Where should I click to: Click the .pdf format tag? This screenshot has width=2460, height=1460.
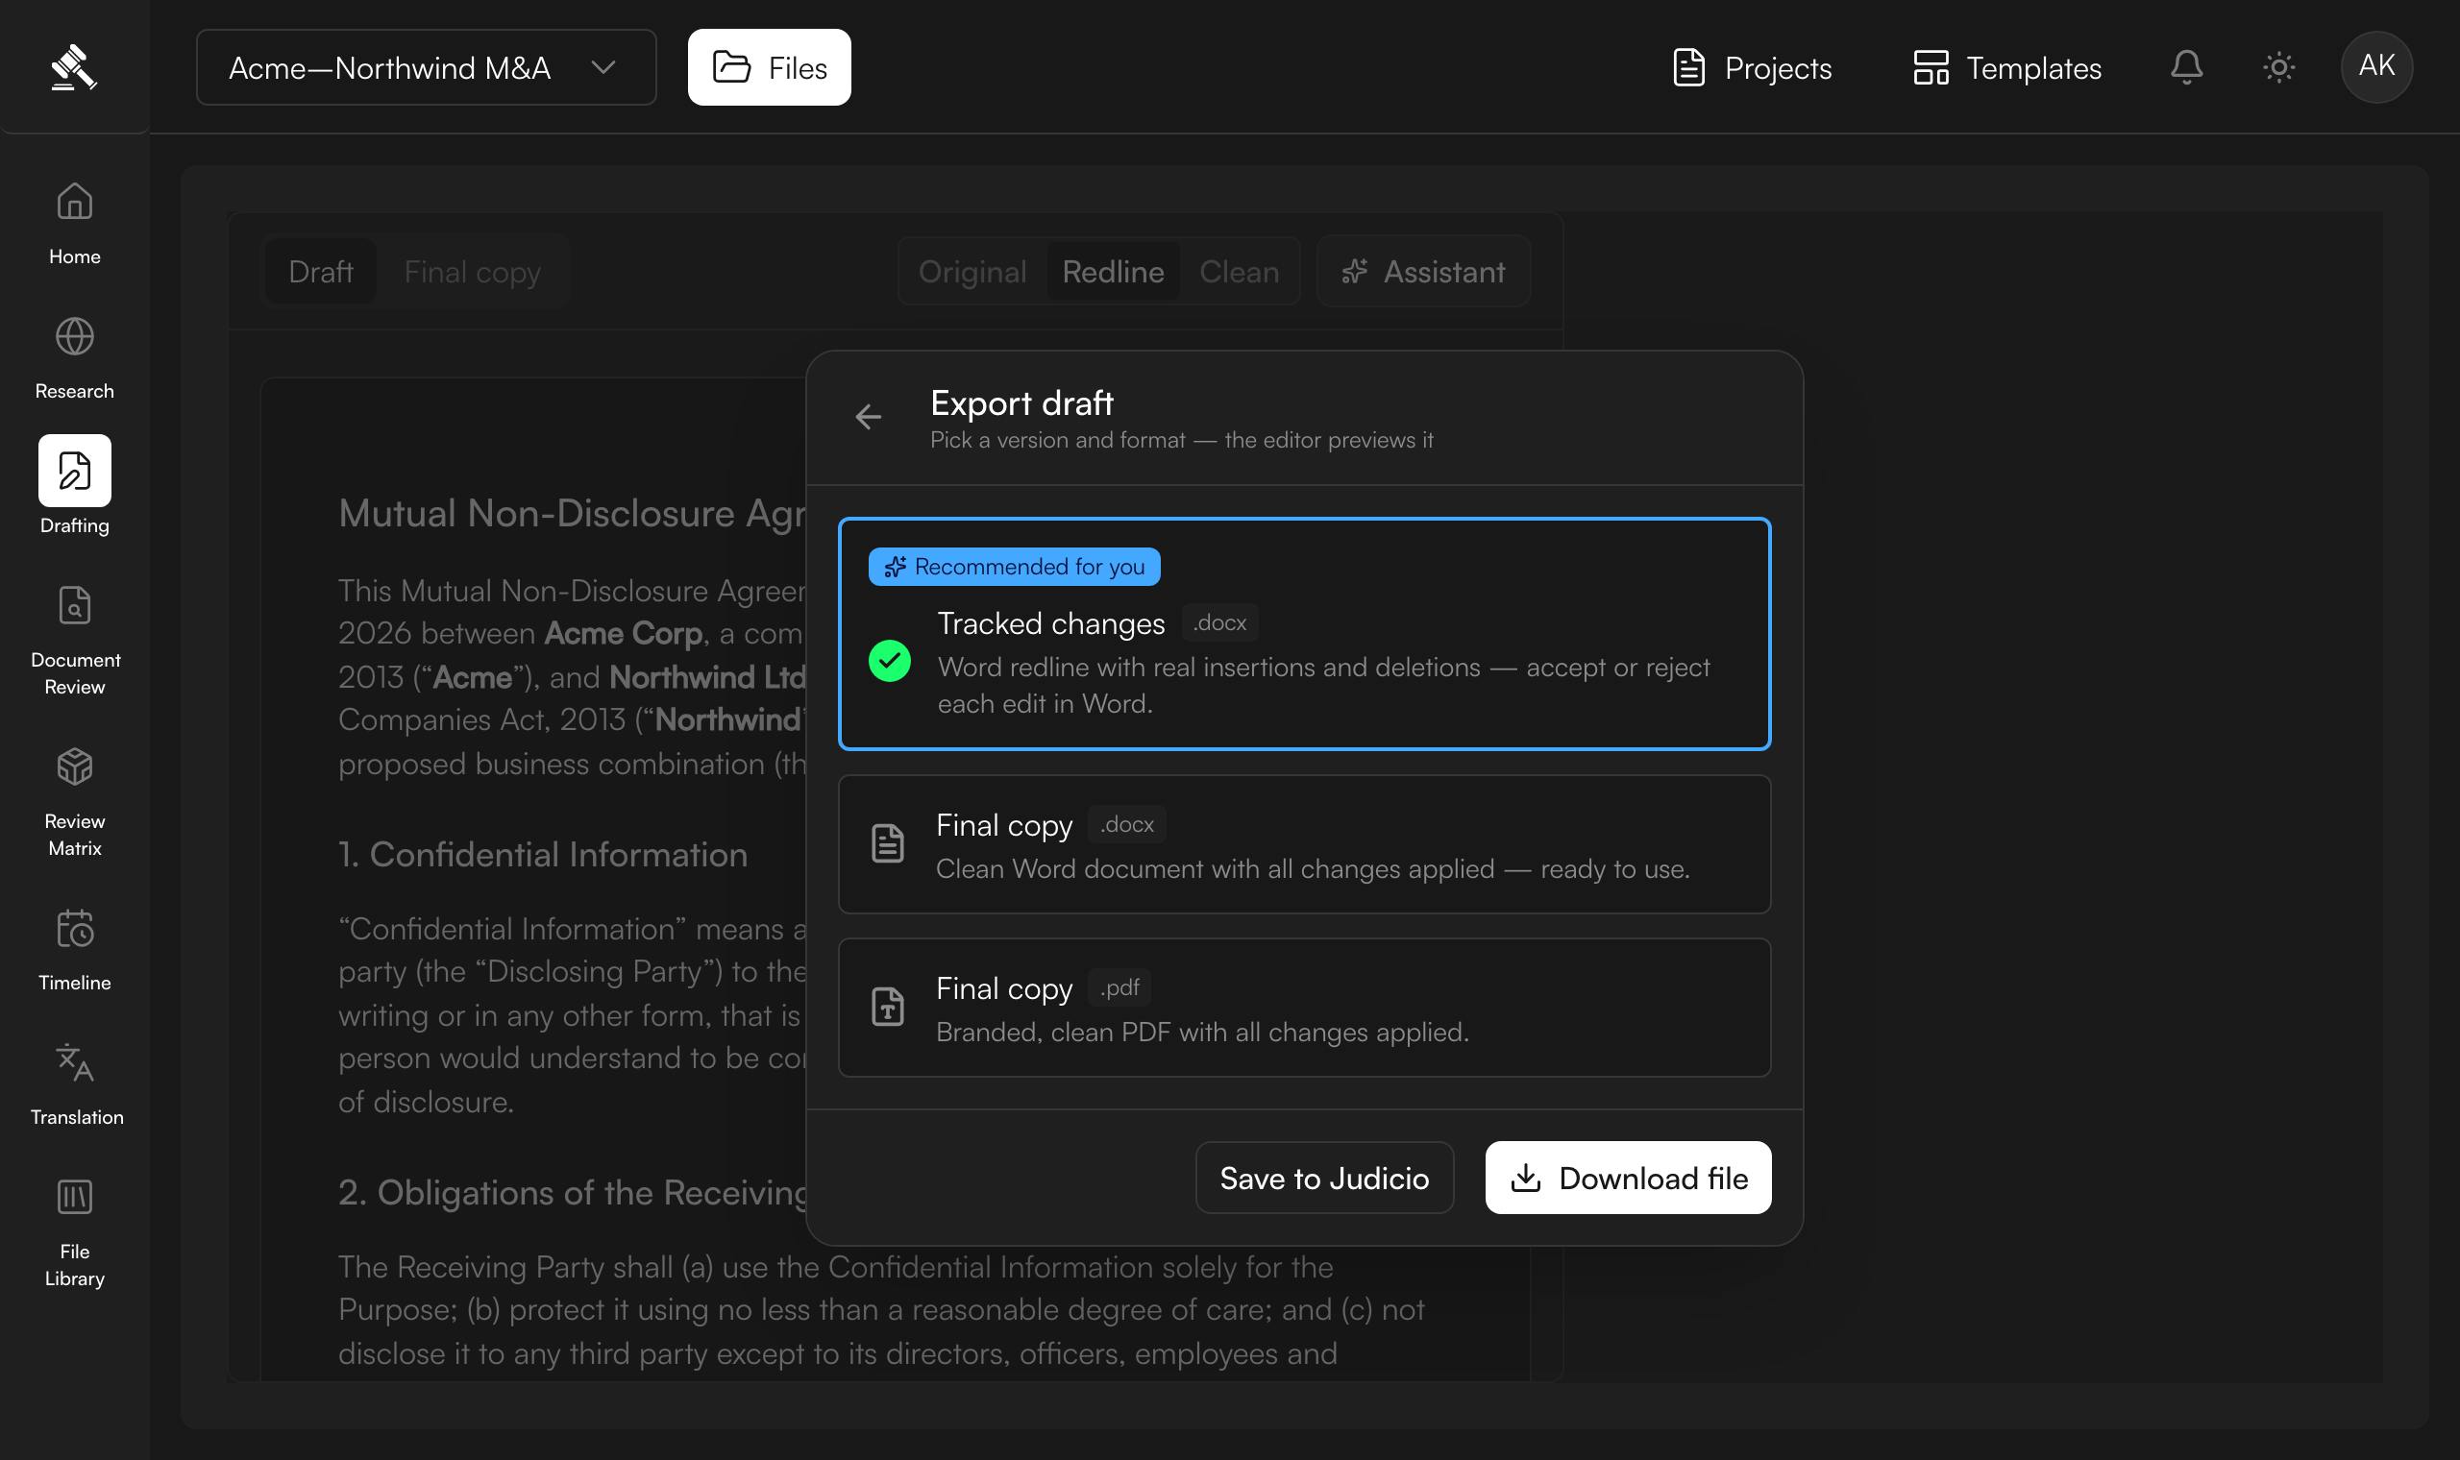coord(1119,987)
